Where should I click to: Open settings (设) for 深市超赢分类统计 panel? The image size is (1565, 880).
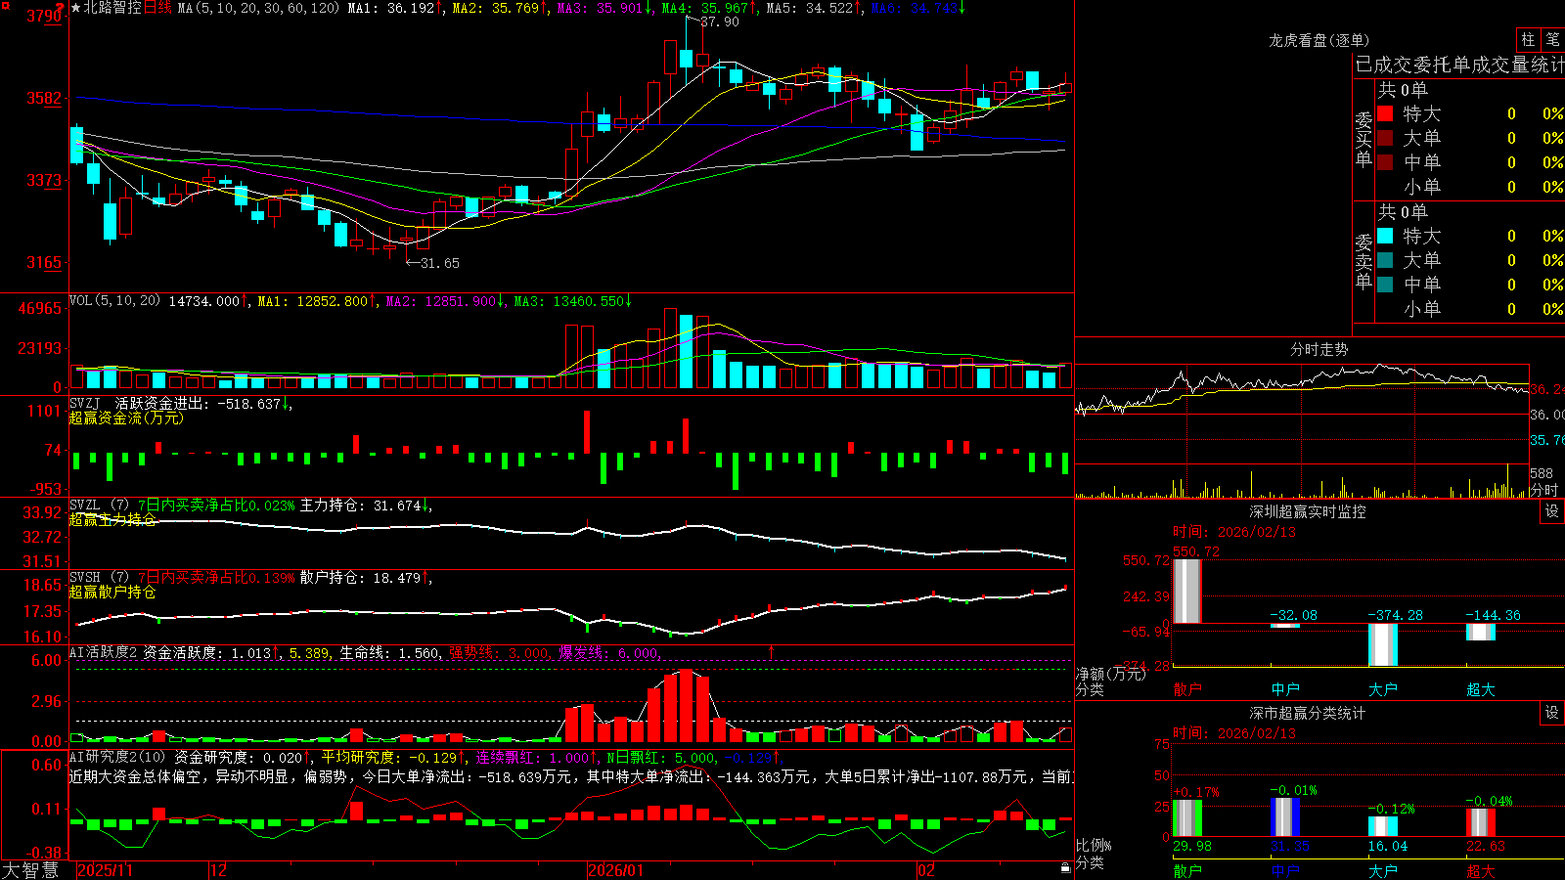1552,713
